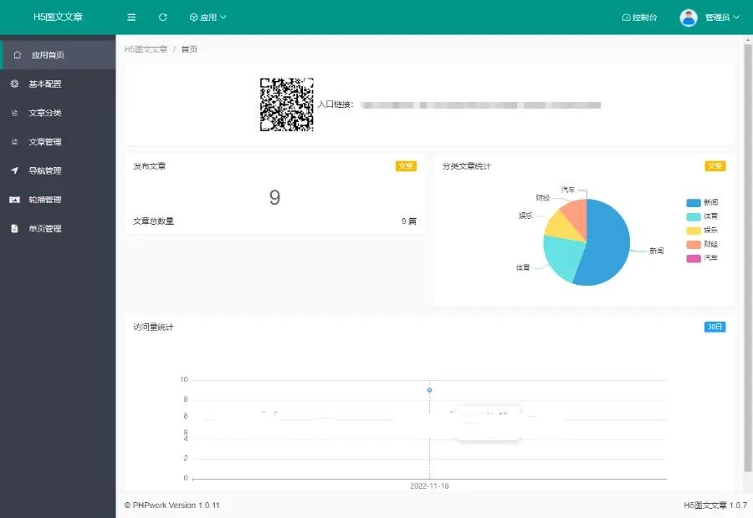753x518 pixels.
Task: Click the QR code image
Action: pyautogui.click(x=287, y=104)
